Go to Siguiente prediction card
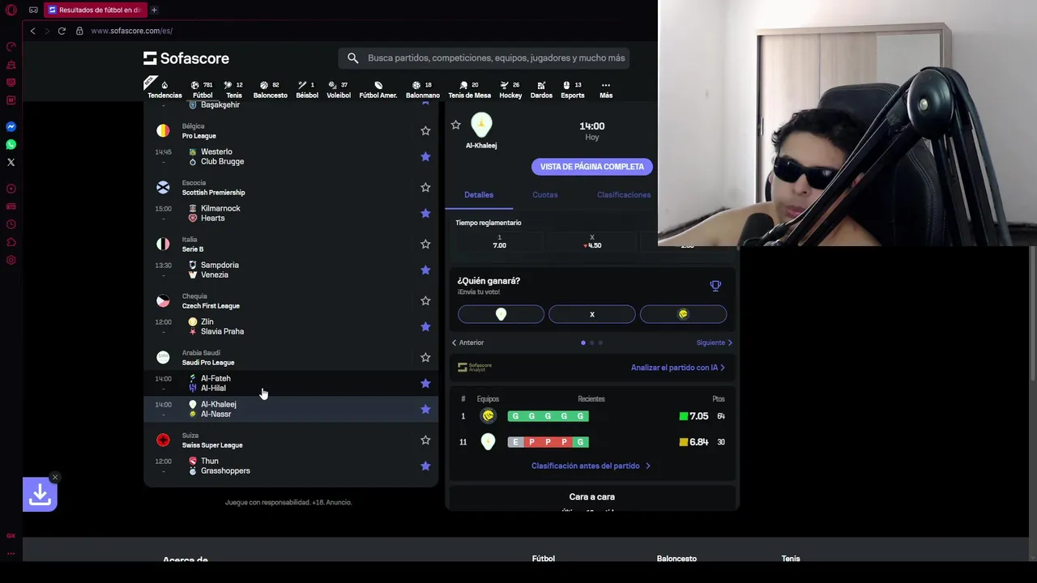The image size is (1037, 583). tap(715, 343)
